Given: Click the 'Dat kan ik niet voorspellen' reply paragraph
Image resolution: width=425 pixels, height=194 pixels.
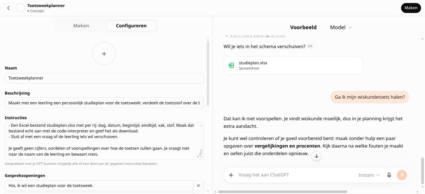Looking at the screenshot, I should click(x=313, y=122).
